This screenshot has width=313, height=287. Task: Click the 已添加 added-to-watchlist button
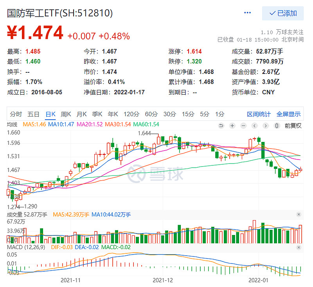tap(282, 13)
